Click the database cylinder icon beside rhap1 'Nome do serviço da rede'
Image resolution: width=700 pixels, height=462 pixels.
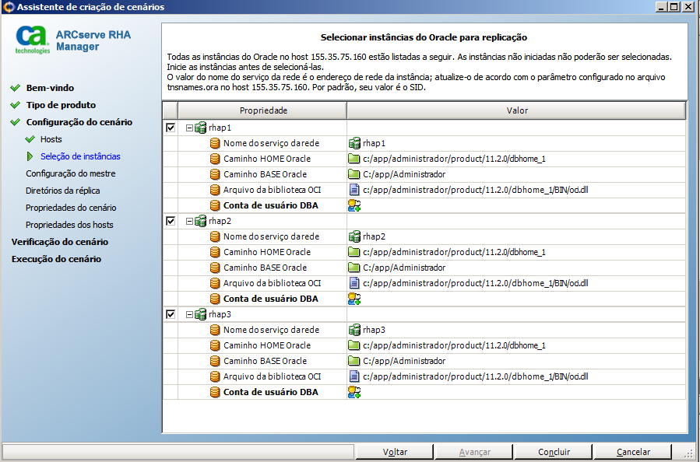(215, 143)
